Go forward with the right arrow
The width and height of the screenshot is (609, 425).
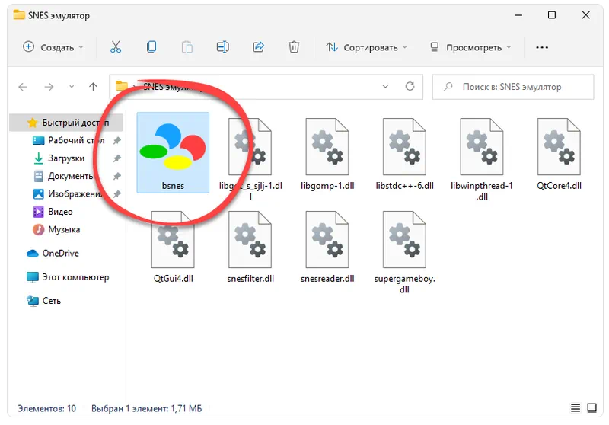tap(49, 87)
